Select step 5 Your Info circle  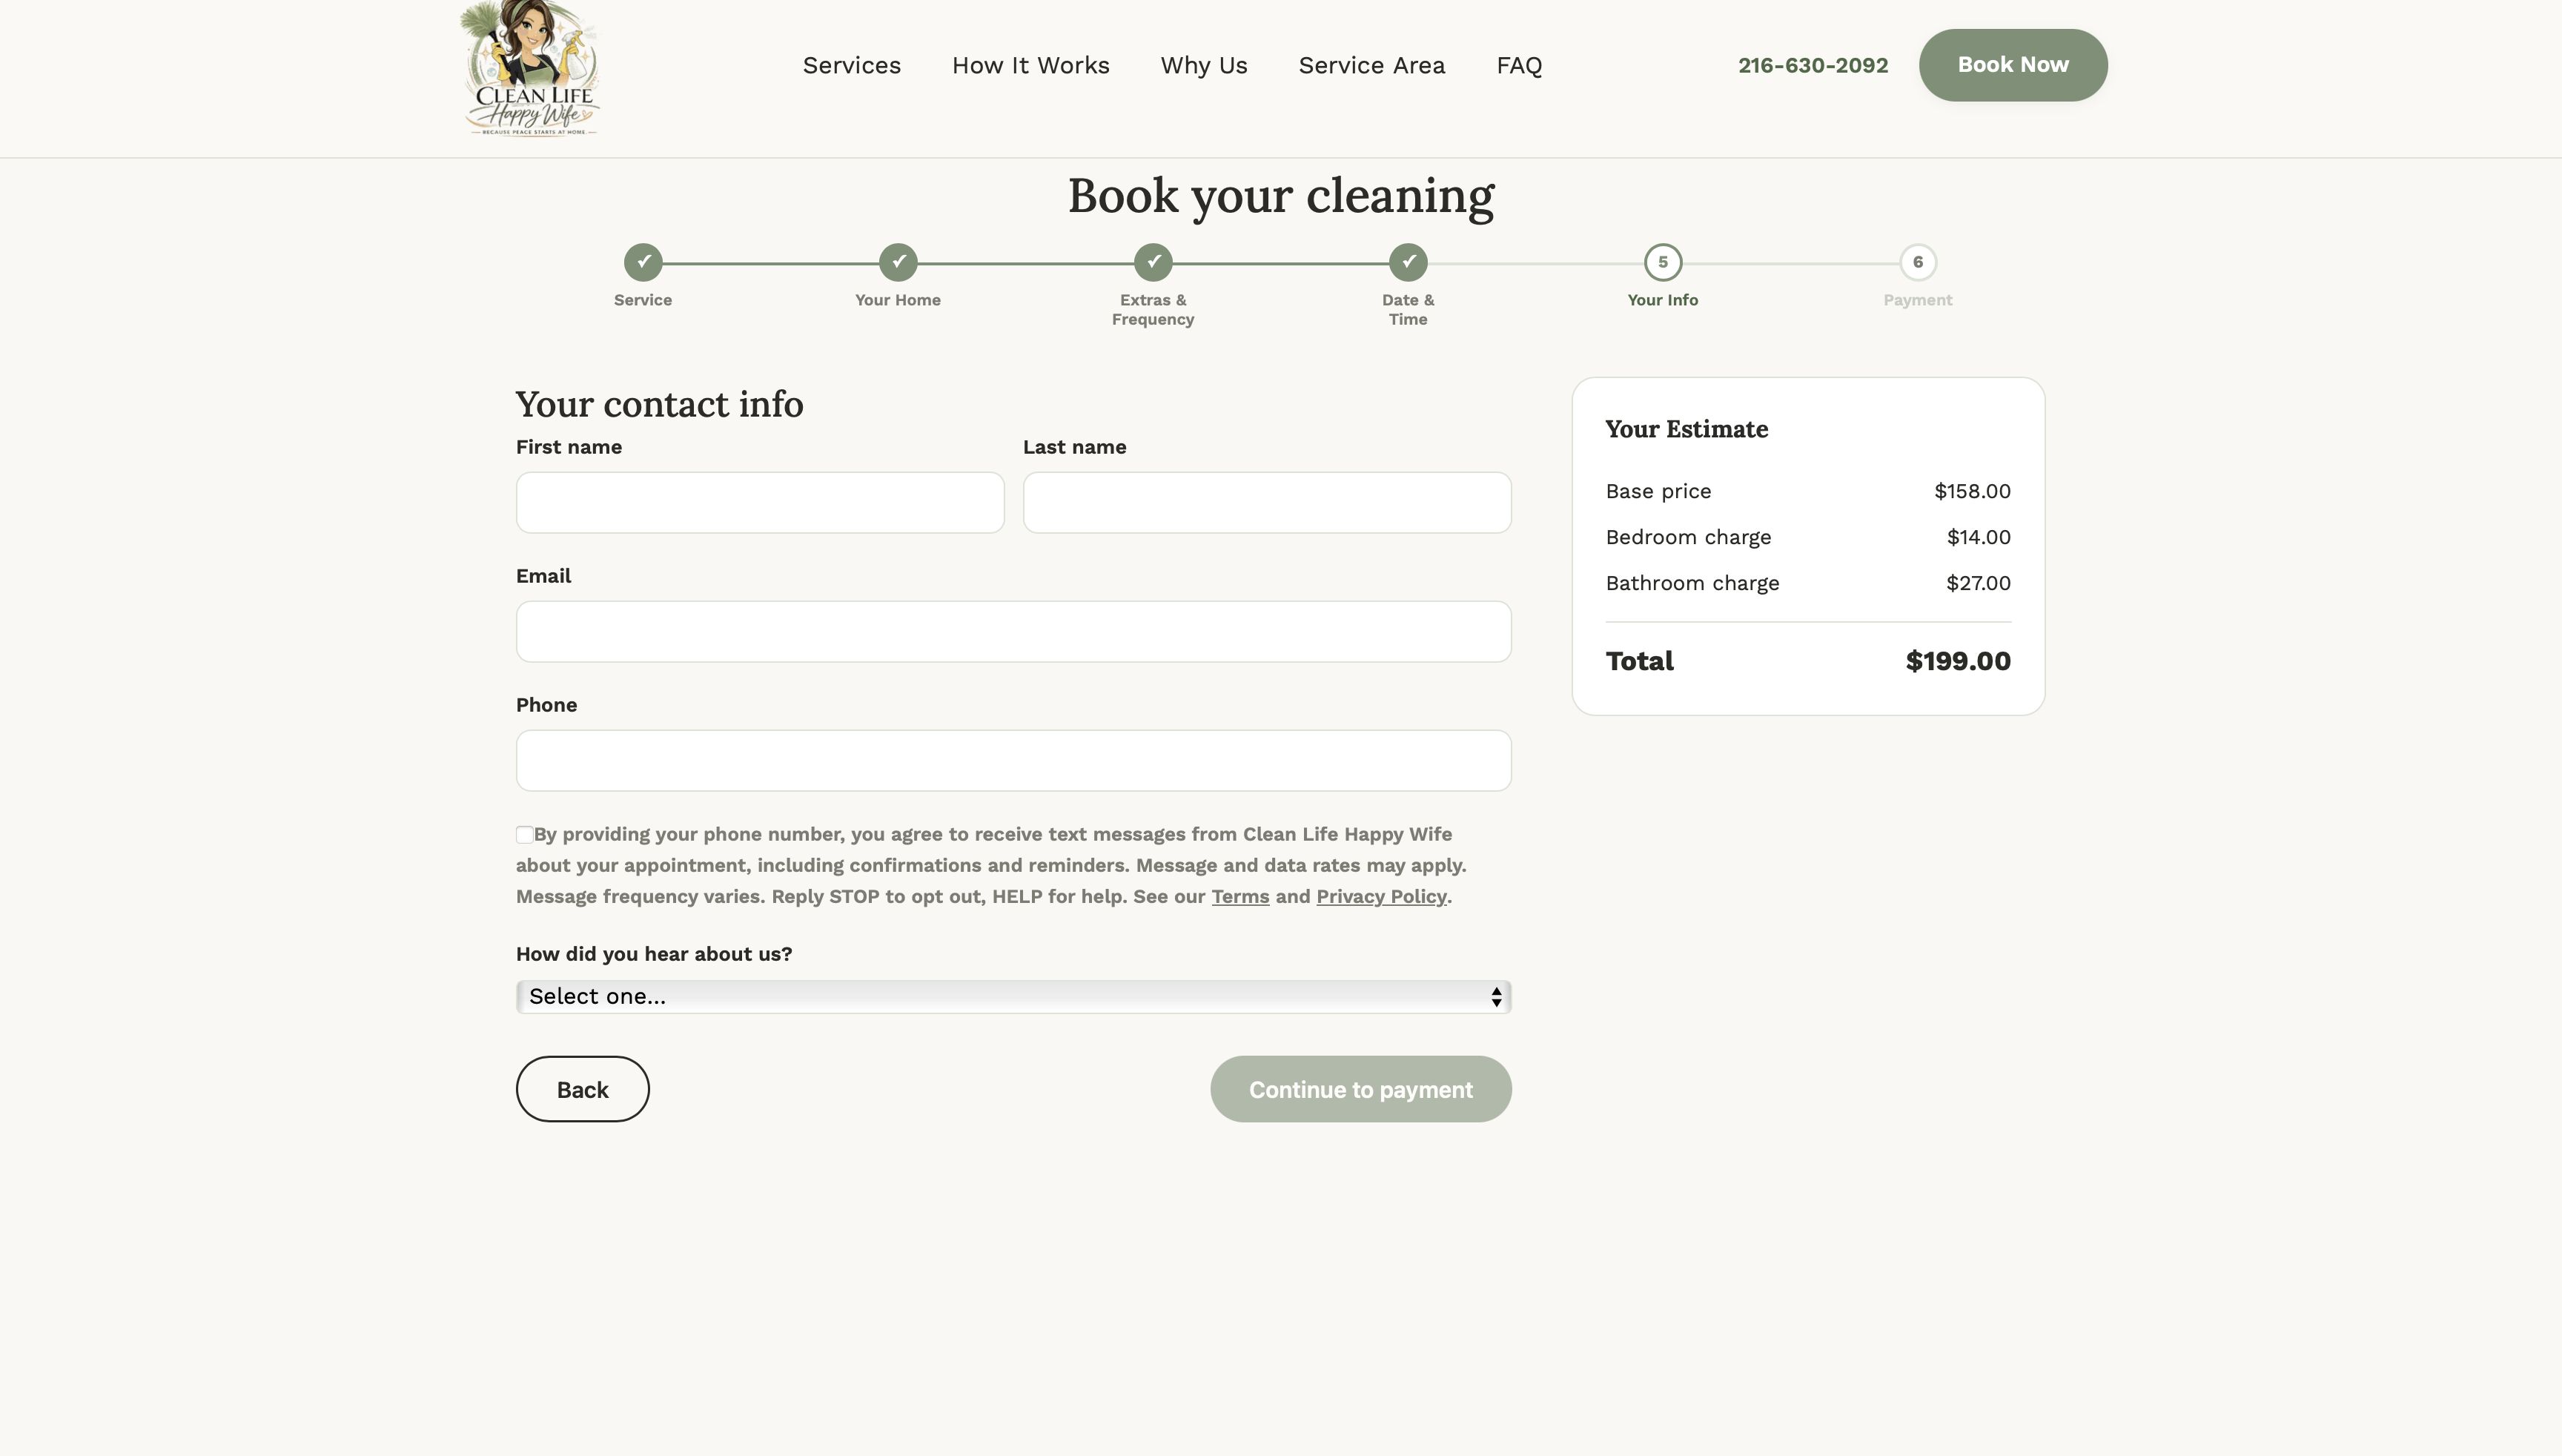click(x=1663, y=263)
